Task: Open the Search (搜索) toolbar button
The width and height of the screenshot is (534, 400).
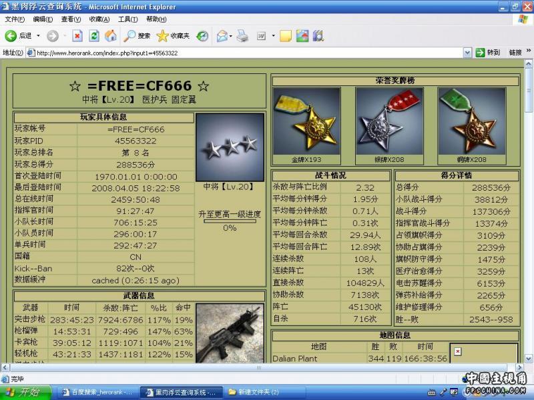Action: 137,36
